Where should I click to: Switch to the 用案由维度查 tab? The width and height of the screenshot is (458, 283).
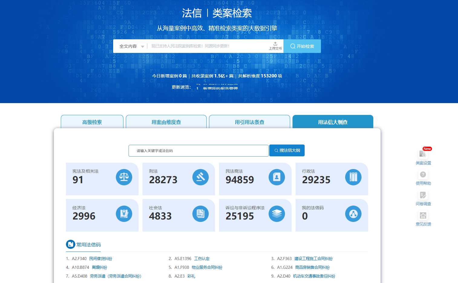(166, 122)
